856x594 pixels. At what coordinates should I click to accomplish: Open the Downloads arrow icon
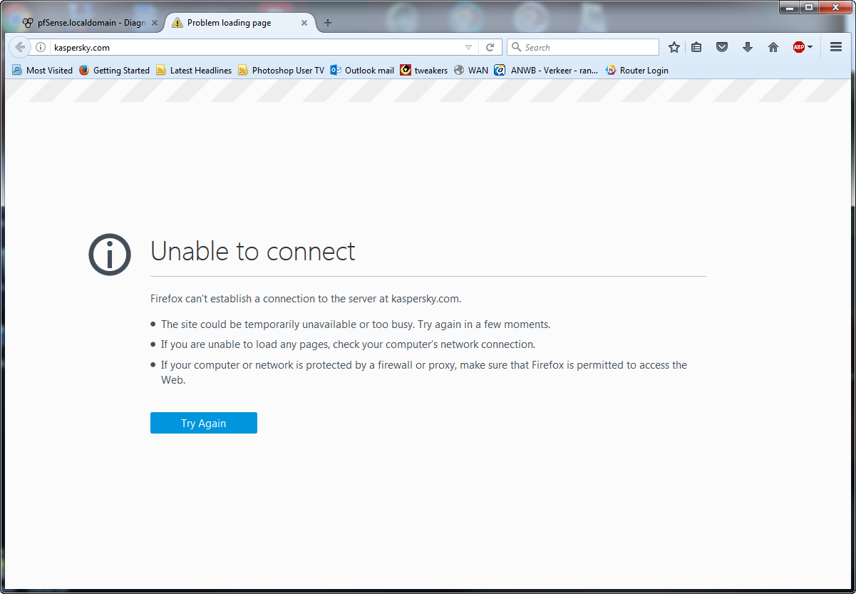748,47
